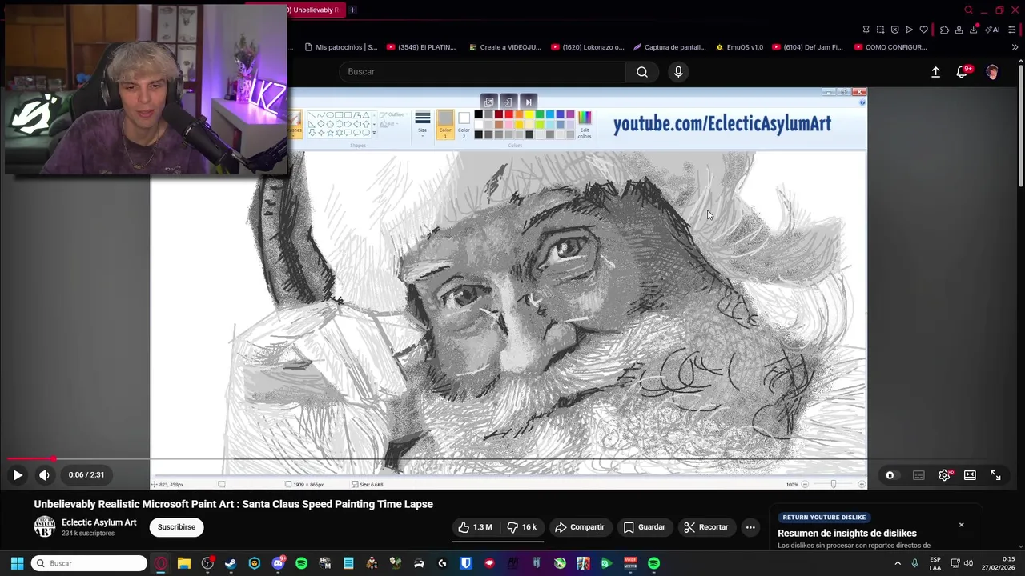Open 'COMO CONFIGUR...' bookmark
The image size is (1025, 576).
coord(890,47)
